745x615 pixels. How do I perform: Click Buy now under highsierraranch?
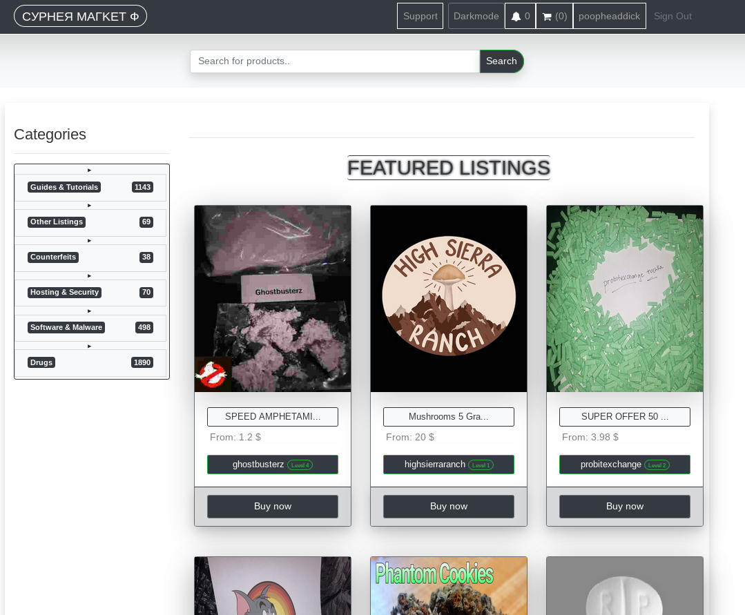tap(449, 506)
